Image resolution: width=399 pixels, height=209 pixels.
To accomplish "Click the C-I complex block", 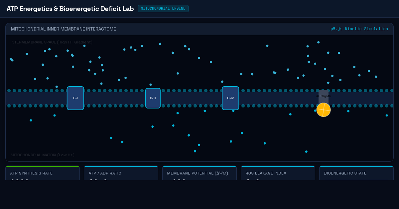I will (x=75, y=98).
